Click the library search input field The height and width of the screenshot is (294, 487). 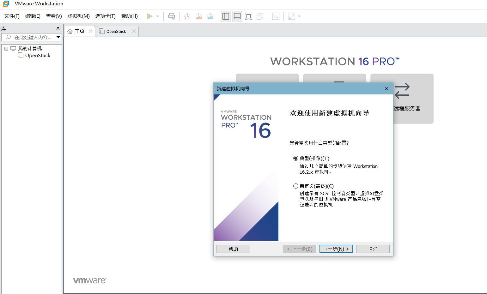[32, 37]
